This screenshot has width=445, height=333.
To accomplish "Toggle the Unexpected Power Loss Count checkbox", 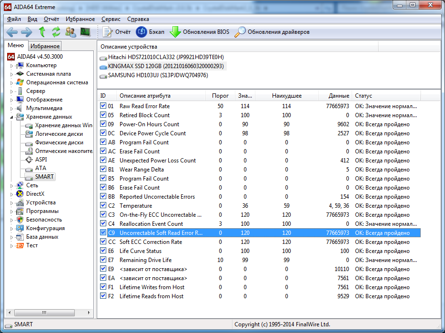I will tap(103, 161).
